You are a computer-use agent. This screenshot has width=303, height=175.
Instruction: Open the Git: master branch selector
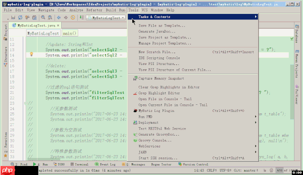[x=246, y=170]
